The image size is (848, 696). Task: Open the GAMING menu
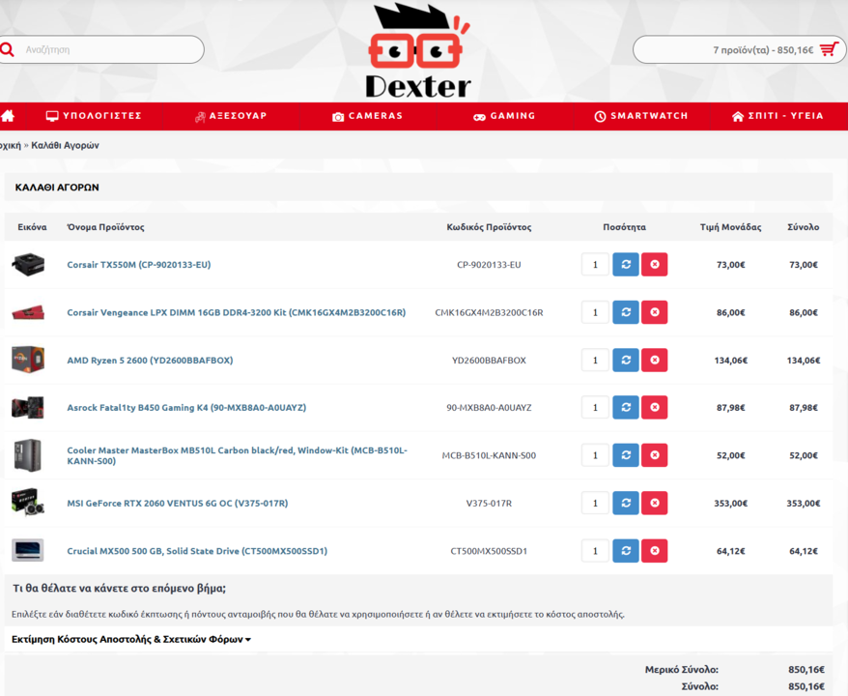click(504, 116)
